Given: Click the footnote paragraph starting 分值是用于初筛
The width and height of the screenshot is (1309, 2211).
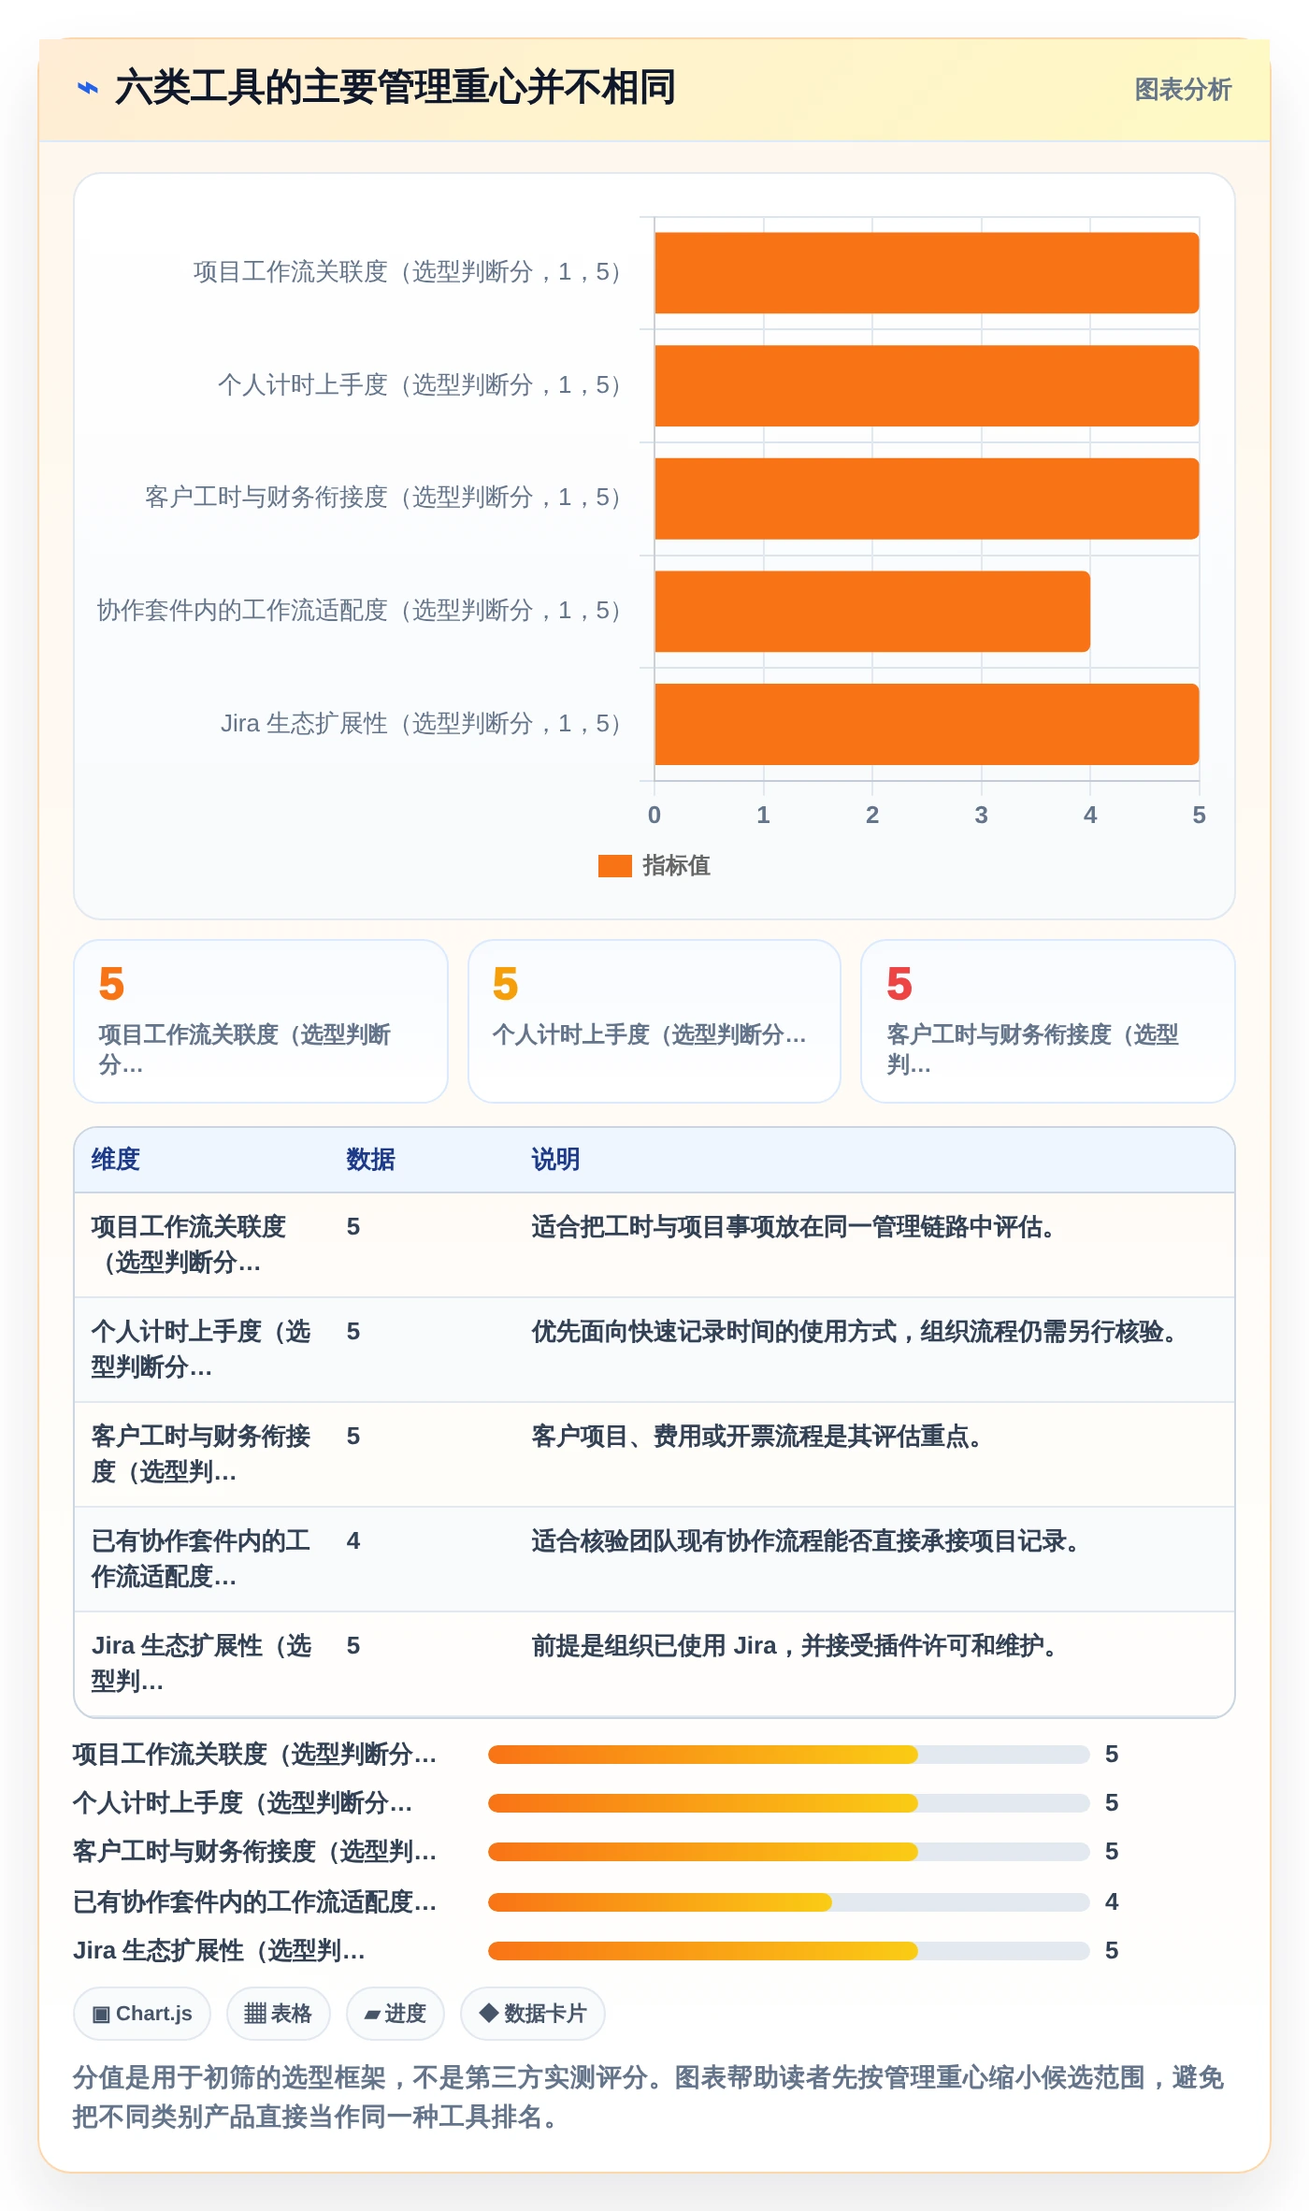Looking at the screenshot, I should click(x=649, y=2097).
